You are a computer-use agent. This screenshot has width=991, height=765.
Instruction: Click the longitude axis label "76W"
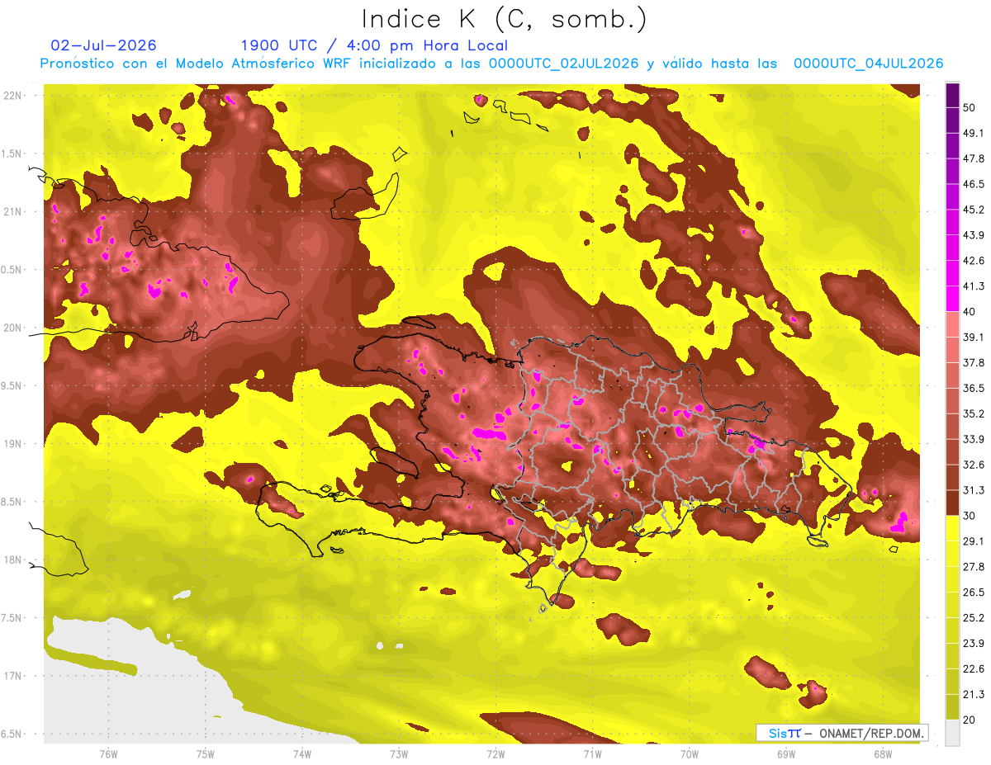tap(108, 754)
